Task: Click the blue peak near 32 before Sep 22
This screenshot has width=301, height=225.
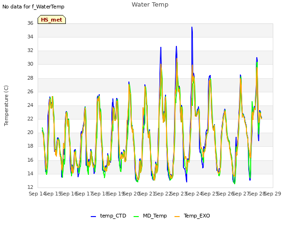Action: [x=161, y=47]
